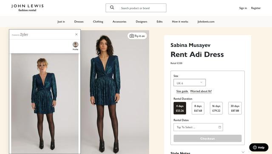Screen dimensions: 272x154
Task: Open the UK 6 size dropdown
Action: [x=190, y=82]
